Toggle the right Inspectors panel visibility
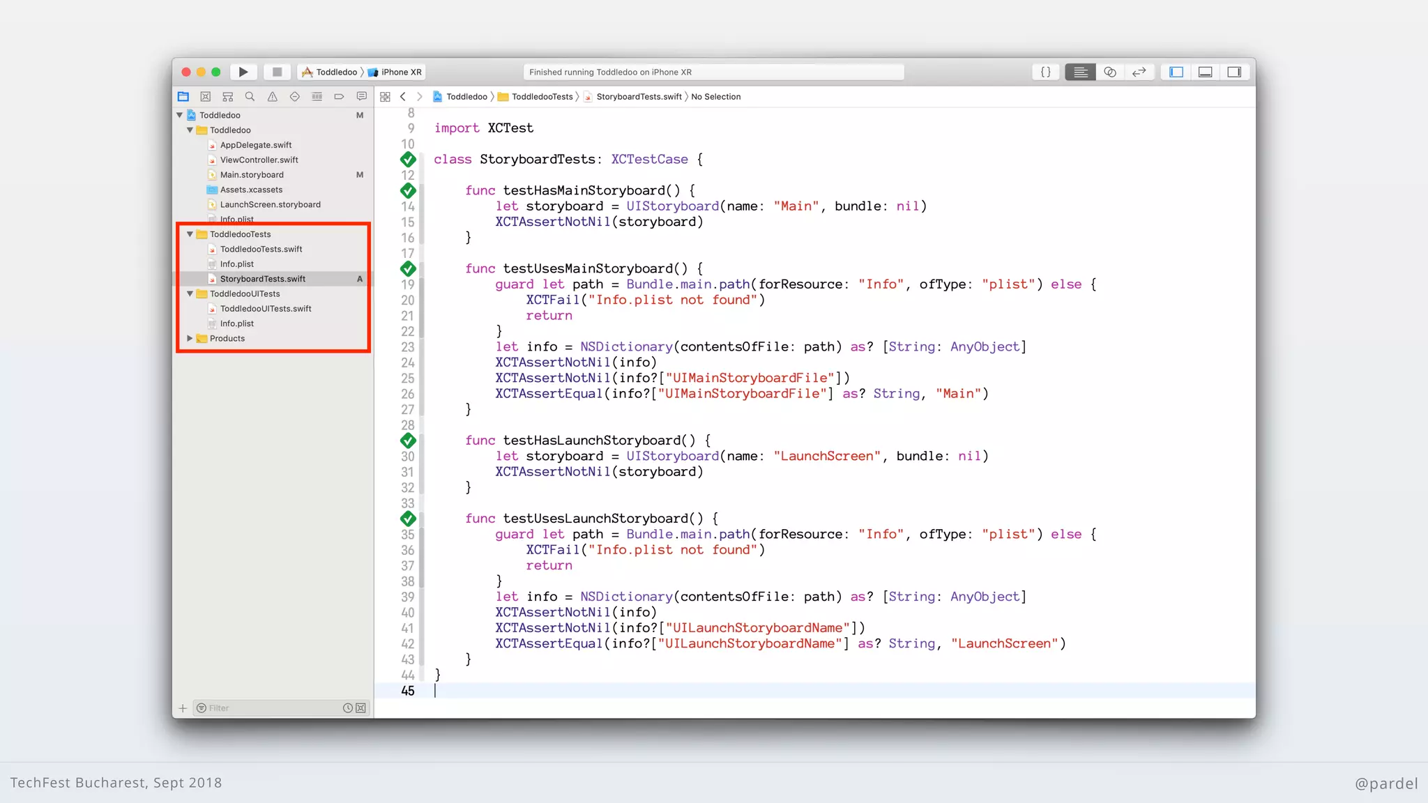This screenshot has height=803, width=1428. (1234, 72)
